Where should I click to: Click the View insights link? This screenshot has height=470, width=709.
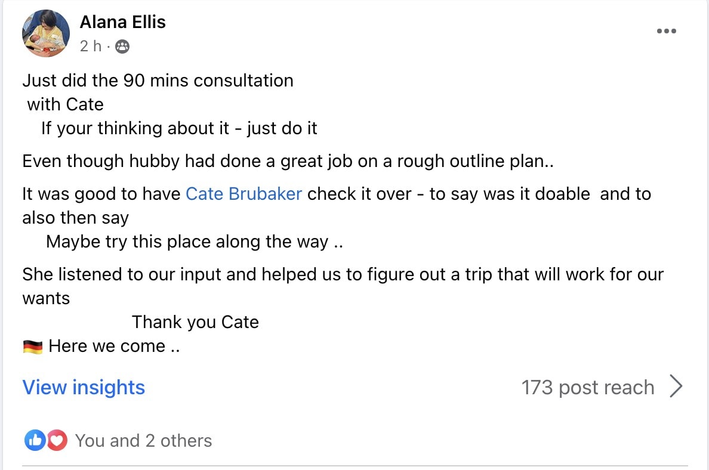(84, 387)
